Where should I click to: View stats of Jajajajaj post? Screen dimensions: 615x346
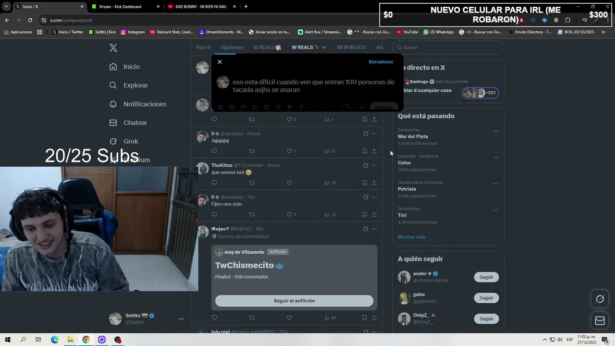tap(330, 151)
